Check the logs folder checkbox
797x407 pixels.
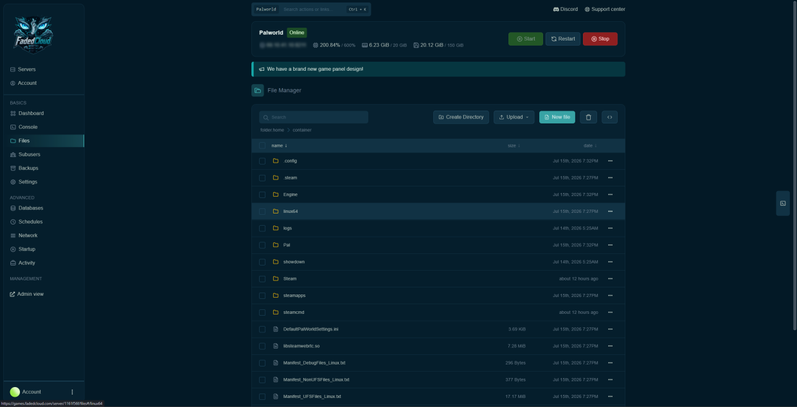point(262,228)
